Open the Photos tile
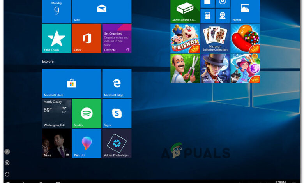 tap(245, 11)
